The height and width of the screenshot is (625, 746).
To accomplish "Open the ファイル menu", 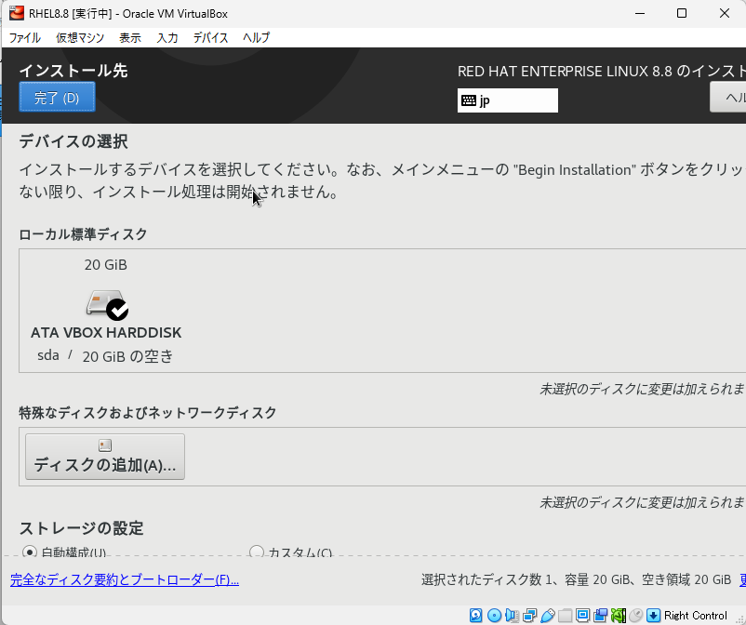I will coord(25,37).
